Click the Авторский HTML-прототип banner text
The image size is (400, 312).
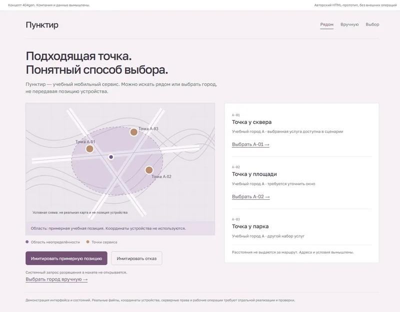[x=355, y=5]
